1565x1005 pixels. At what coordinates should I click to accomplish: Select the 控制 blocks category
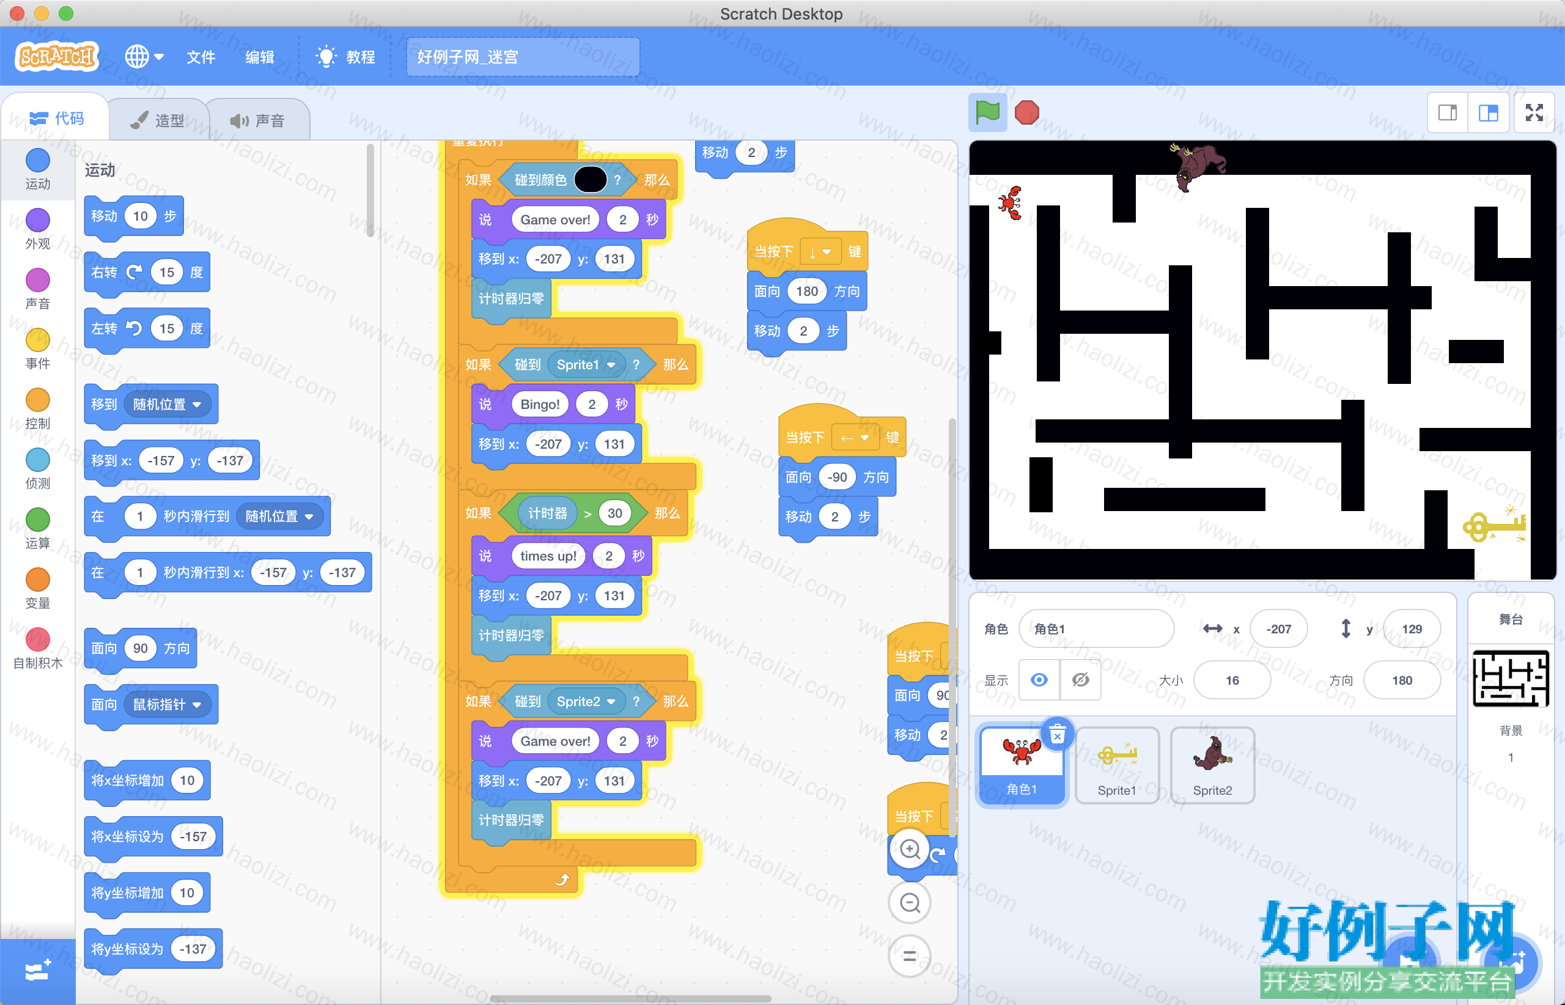(x=37, y=409)
